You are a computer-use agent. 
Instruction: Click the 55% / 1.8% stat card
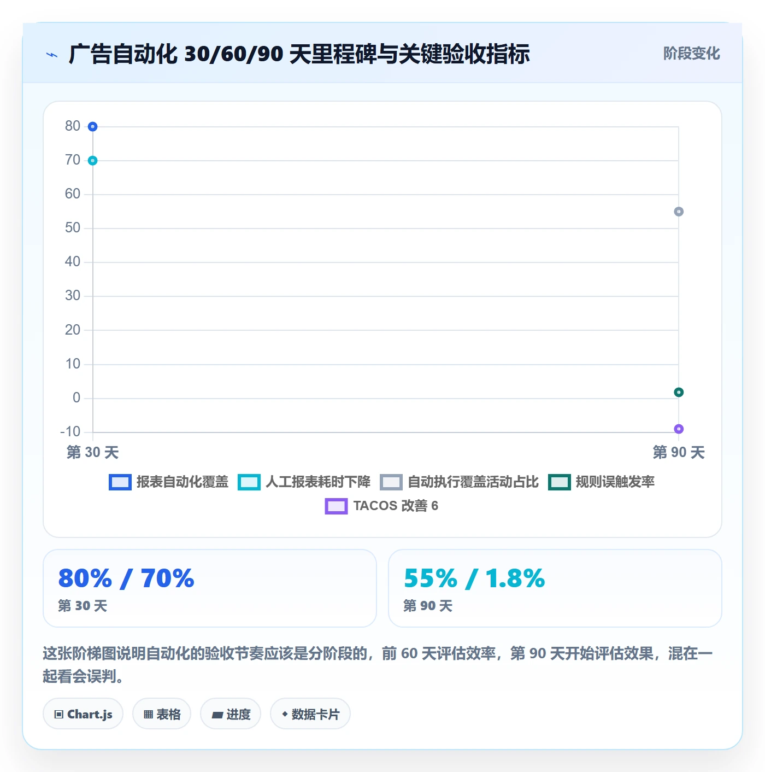coord(555,588)
